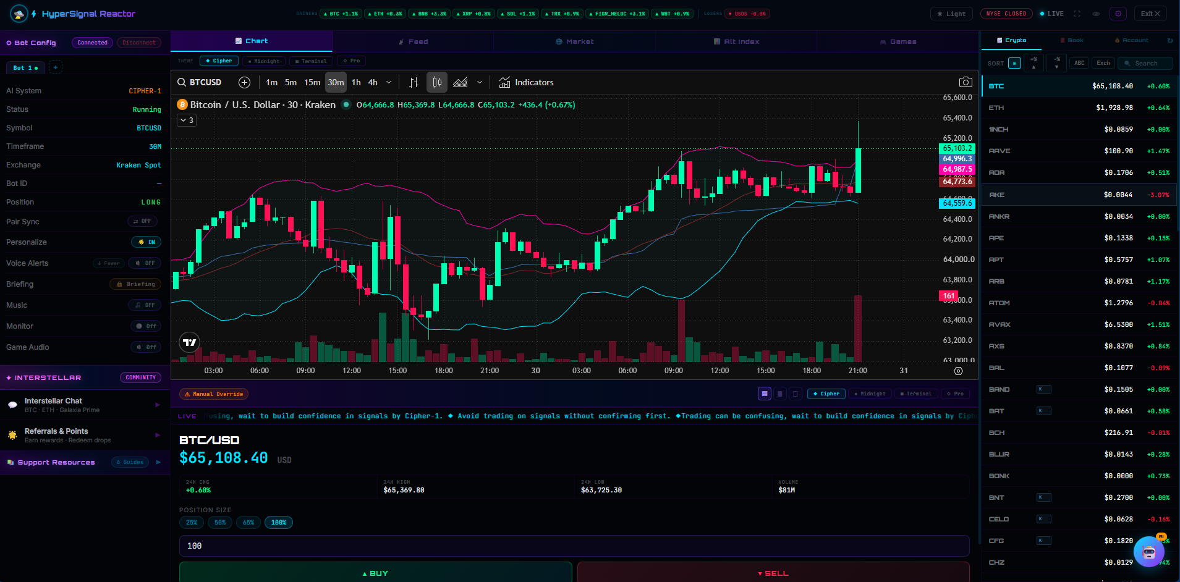This screenshot has height=582, width=1180.
Task: Open the Games tab
Action: pos(898,41)
